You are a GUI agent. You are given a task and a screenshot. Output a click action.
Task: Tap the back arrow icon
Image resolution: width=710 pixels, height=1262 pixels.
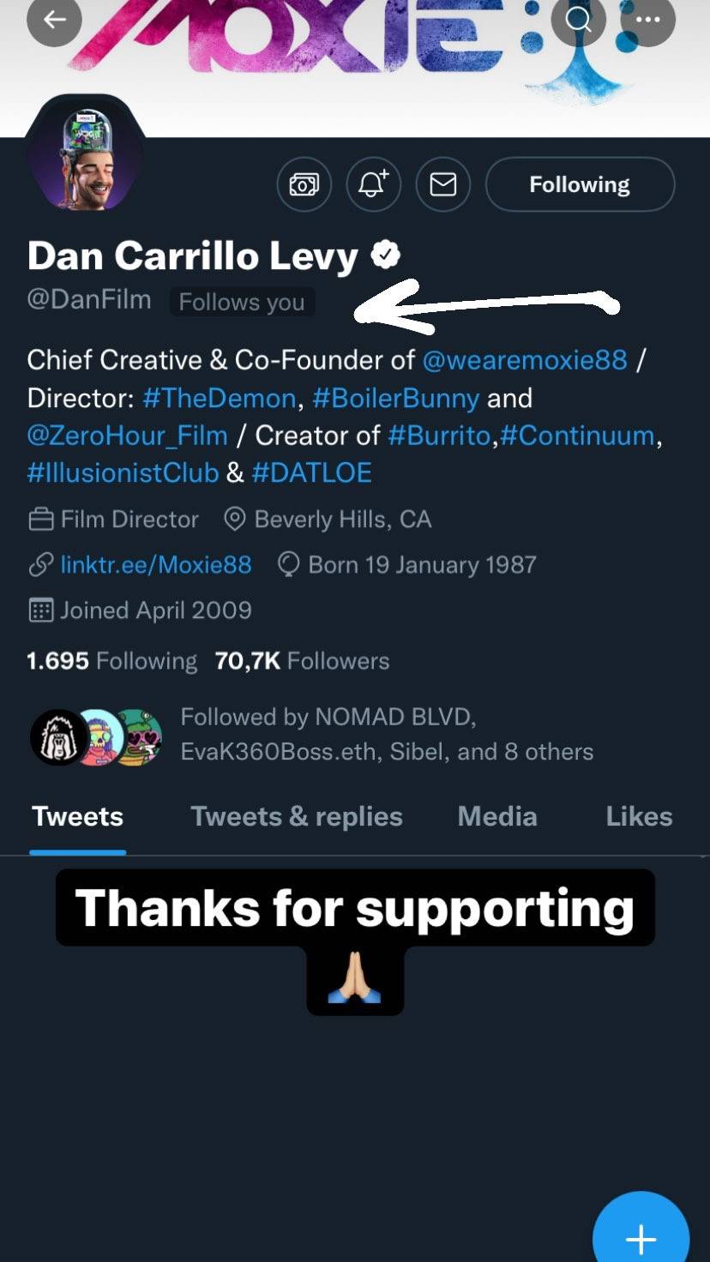click(54, 20)
